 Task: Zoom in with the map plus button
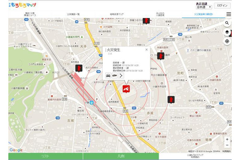227,139
